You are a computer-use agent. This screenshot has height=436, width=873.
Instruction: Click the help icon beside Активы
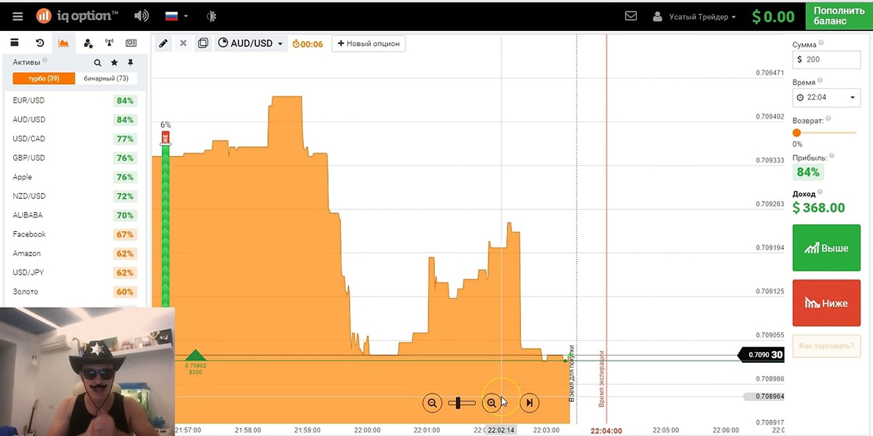[x=45, y=61]
